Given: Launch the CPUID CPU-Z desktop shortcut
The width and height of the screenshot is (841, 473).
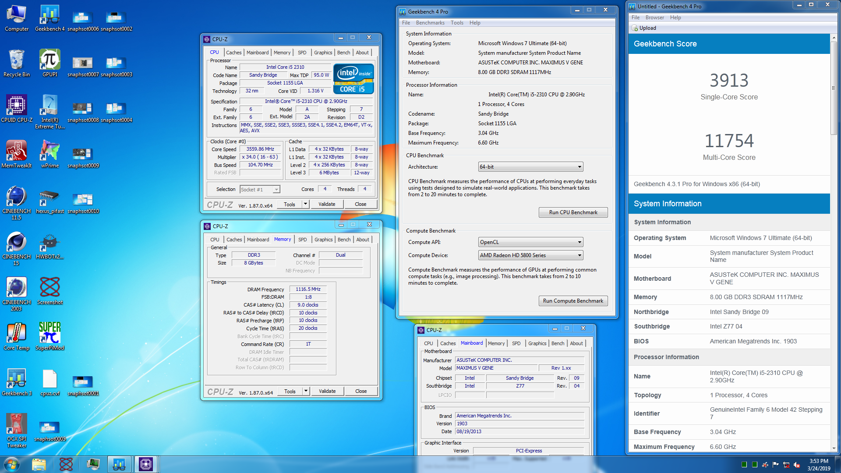Looking at the screenshot, I should coord(17,109).
